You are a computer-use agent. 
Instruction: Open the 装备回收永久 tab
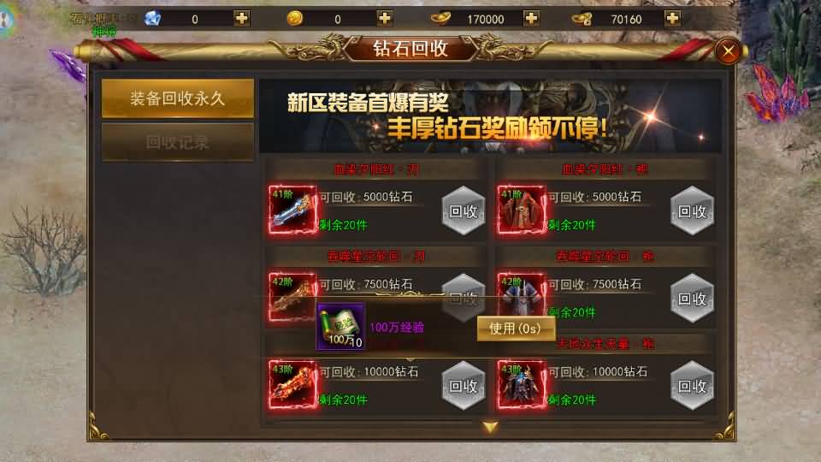coord(178,98)
